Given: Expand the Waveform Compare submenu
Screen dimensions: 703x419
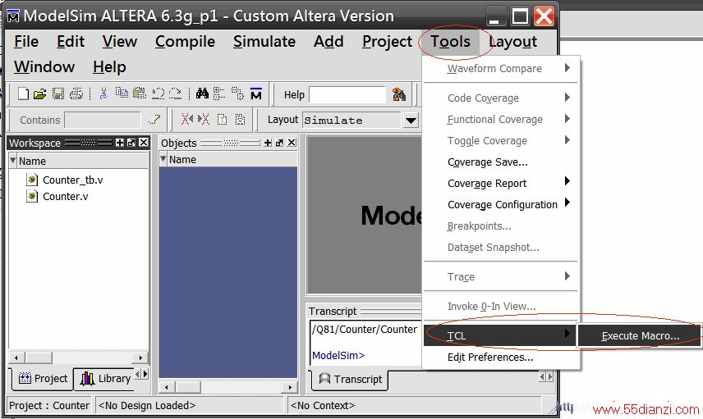Looking at the screenshot, I should point(567,68).
